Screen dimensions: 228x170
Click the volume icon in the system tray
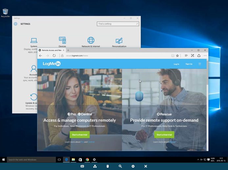201,160
